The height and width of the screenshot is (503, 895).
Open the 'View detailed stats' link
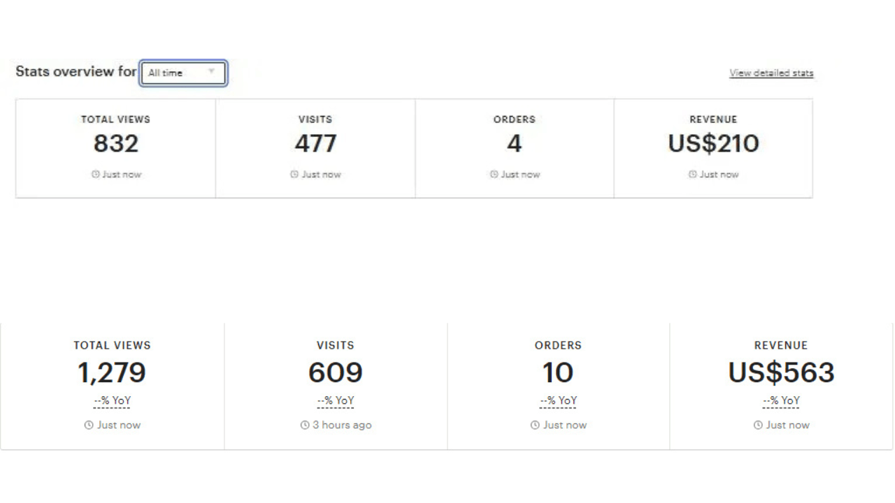coord(771,73)
